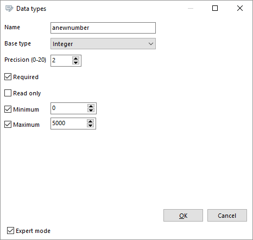Uncheck the Required checkbox
This screenshot has width=253, height=240.
tap(8, 77)
